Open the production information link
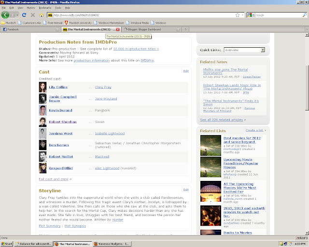This screenshot has width=309, height=247. click(91, 60)
